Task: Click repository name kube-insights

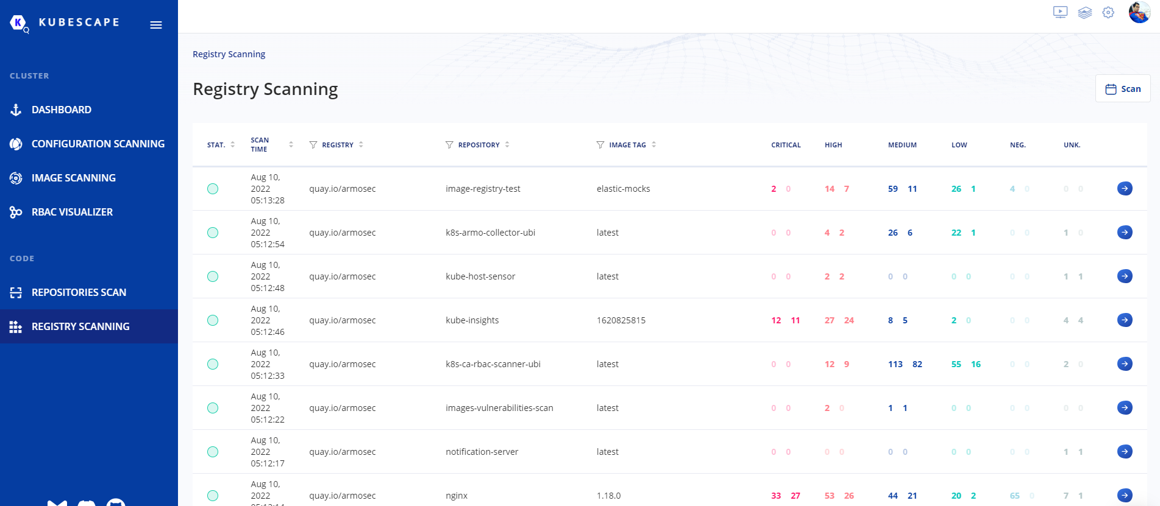Action: coord(472,320)
